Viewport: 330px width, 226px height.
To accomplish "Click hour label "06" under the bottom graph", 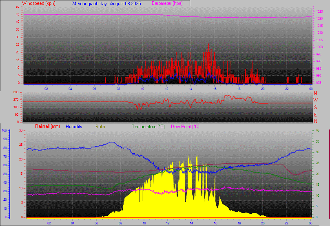I will click(x=97, y=223).
